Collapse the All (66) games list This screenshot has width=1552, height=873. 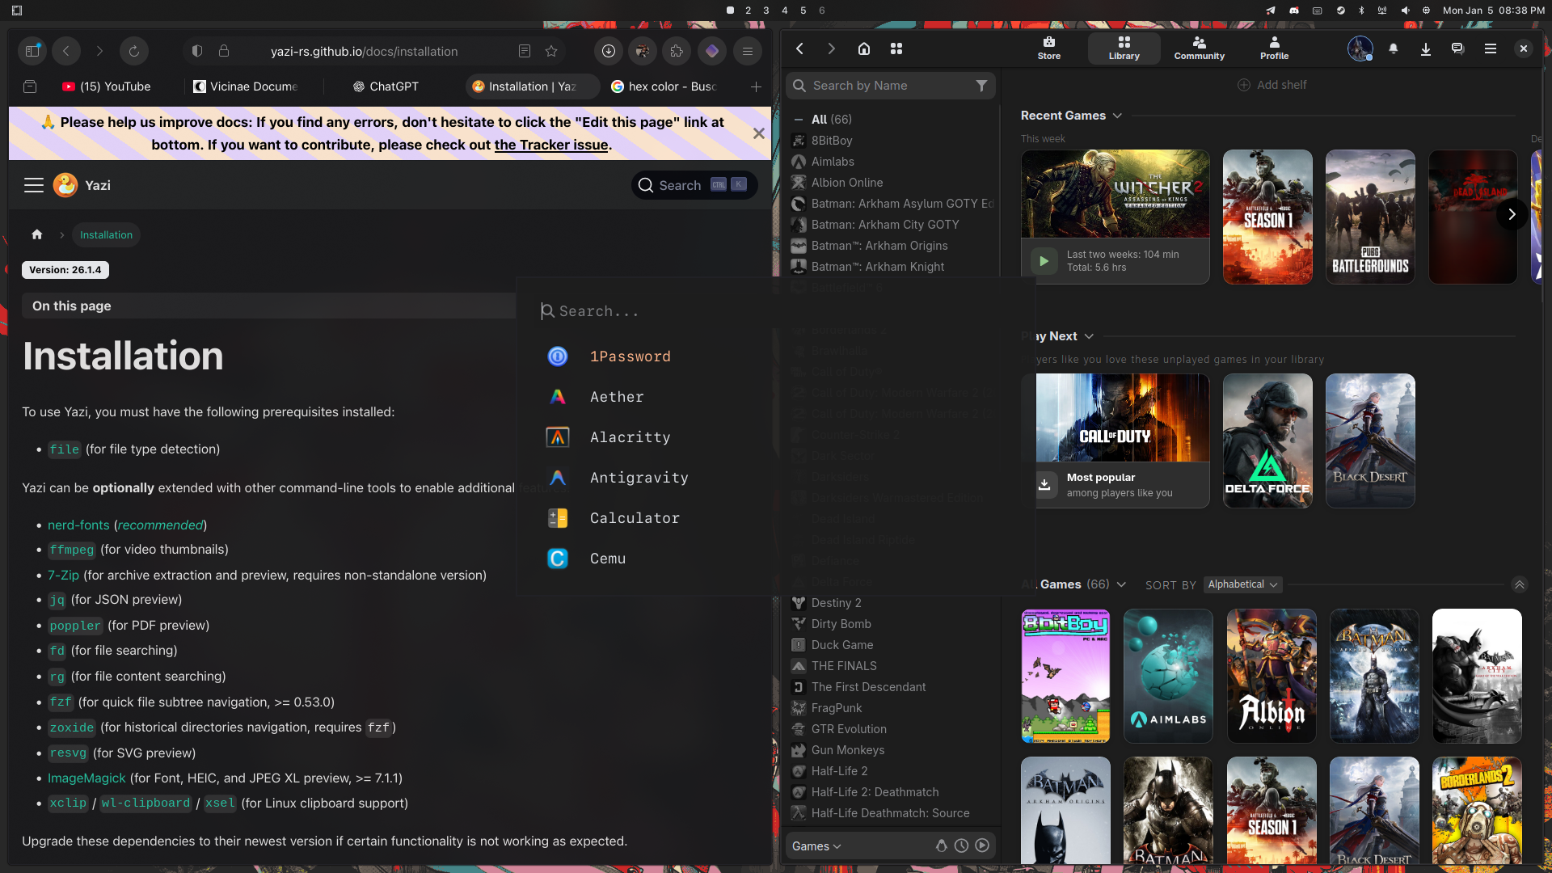(x=799, y=120)
